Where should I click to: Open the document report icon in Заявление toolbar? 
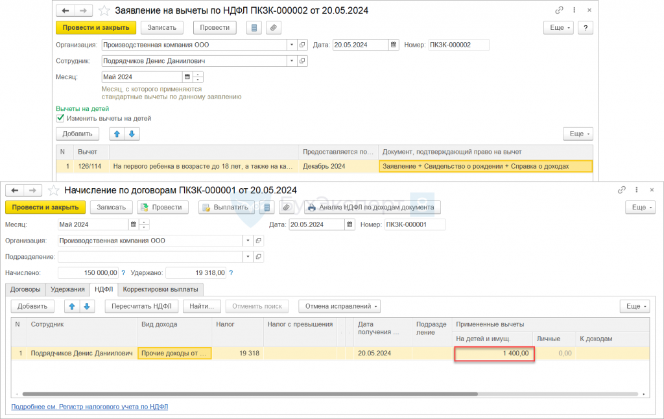254,27
